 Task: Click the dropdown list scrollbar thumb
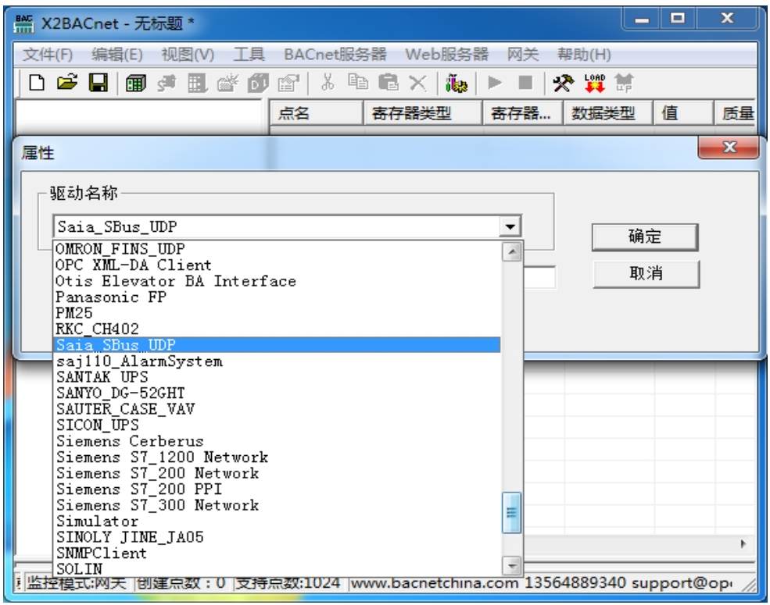tap(512, 513)
